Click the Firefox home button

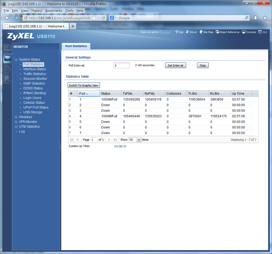265,18
